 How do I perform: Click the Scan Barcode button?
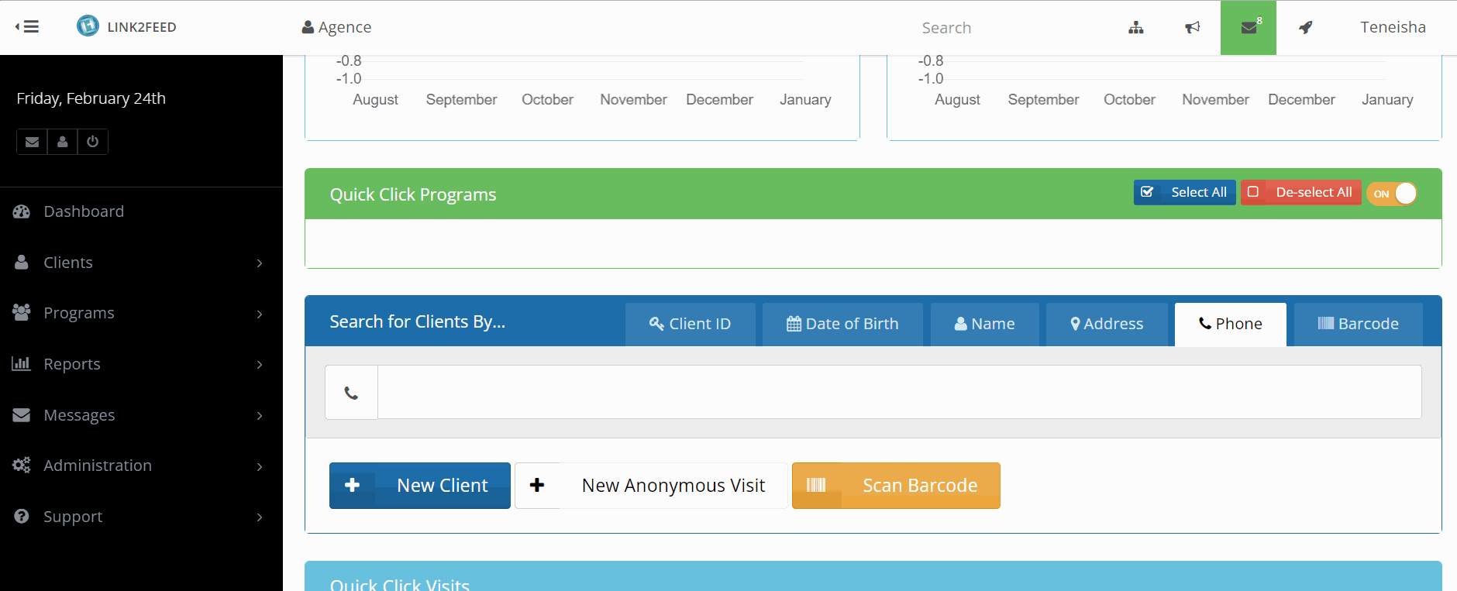[x=896, y=486]
